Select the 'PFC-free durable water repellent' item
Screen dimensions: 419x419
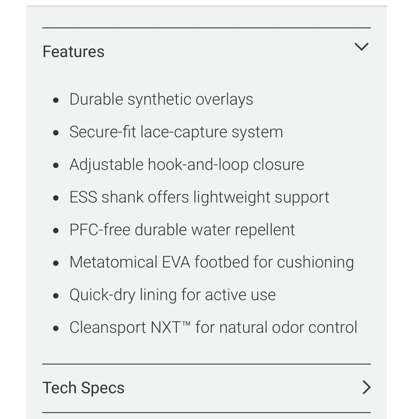[182, 230]
